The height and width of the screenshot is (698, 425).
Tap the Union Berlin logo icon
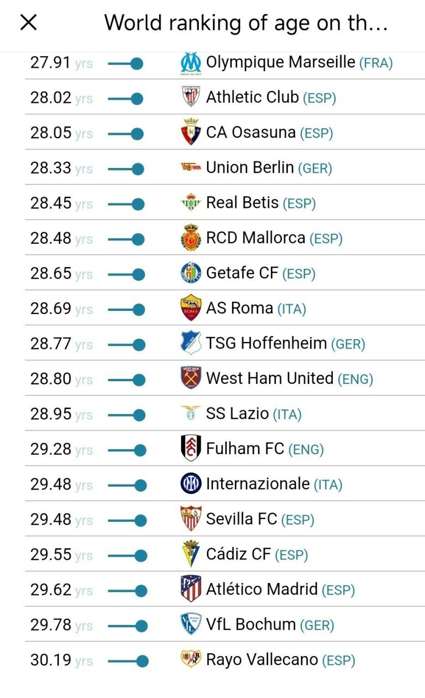(191, 168)
